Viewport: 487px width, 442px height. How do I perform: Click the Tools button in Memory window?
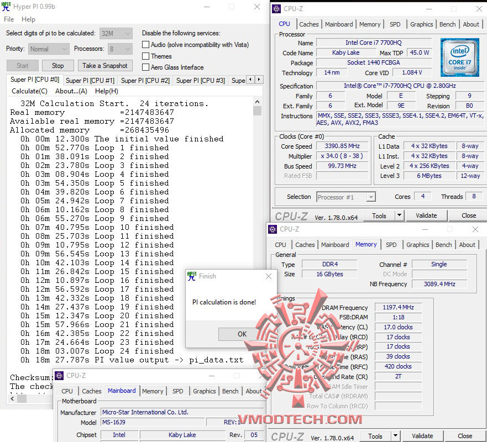(375, 436)
